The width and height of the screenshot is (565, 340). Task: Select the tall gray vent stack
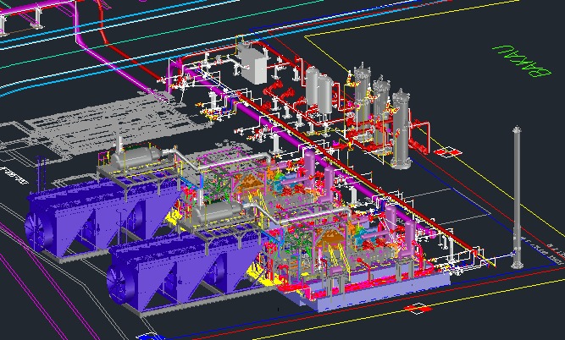[517, 199]
